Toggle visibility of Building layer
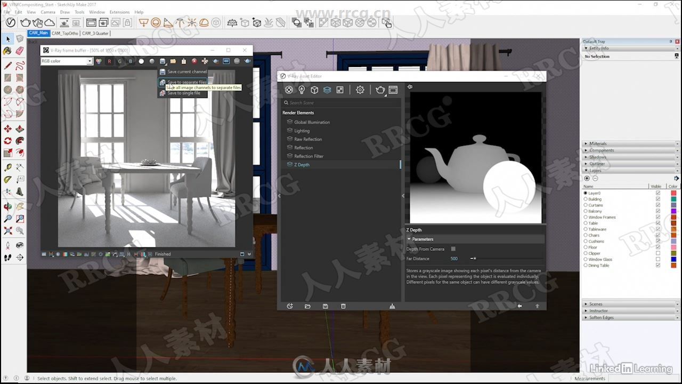The width and height of the screenshot is (682, 384). point(658,199)
